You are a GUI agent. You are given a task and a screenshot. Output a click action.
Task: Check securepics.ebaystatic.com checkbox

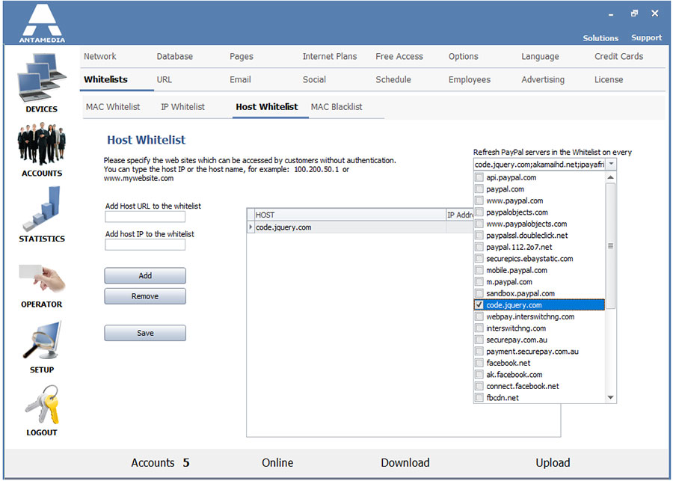tap(479, 259)
